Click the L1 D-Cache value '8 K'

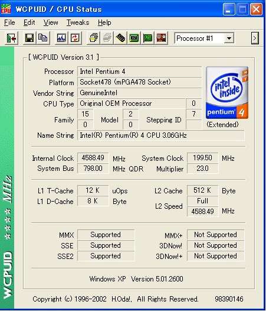(x=93, y=201)
